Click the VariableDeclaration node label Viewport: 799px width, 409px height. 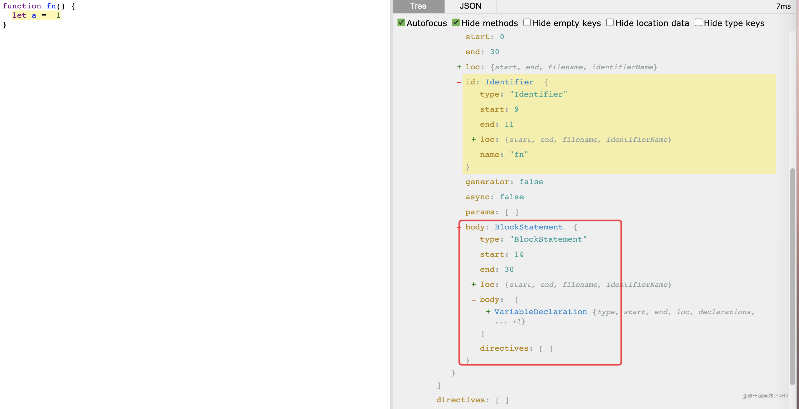pos(540,312)
